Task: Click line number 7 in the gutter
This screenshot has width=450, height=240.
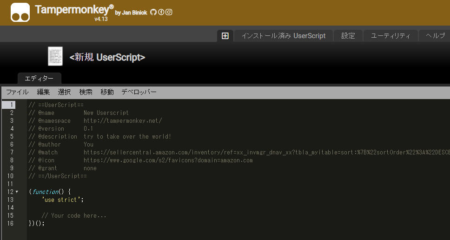Action: [x=12, y=152]
